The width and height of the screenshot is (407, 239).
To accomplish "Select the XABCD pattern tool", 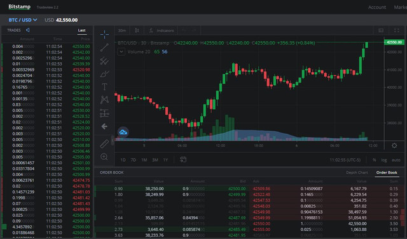I will (x=104, y=100).
